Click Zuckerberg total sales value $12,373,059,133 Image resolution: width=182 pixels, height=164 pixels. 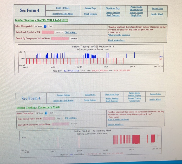93,154
